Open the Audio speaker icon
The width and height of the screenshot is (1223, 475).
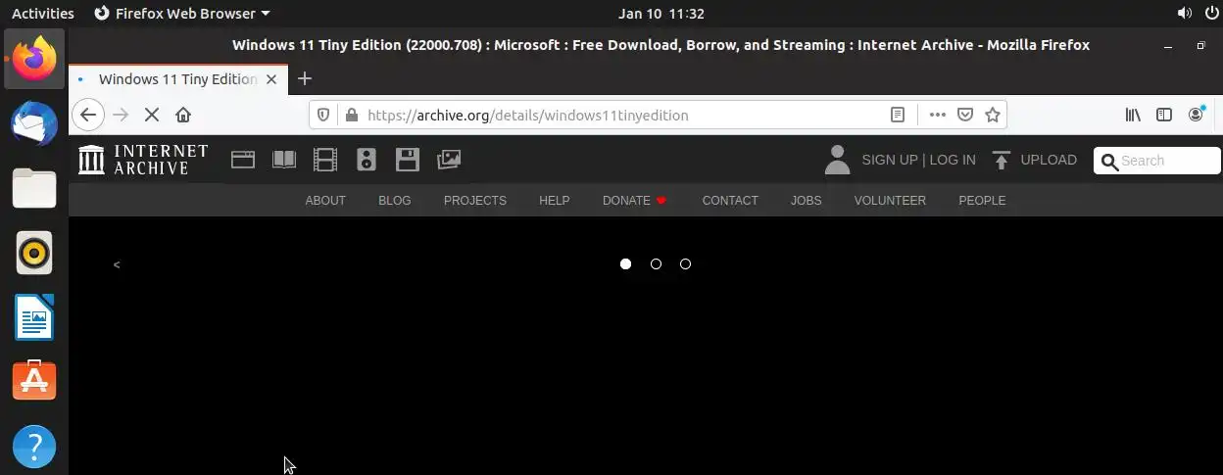[x=367, y=160]
